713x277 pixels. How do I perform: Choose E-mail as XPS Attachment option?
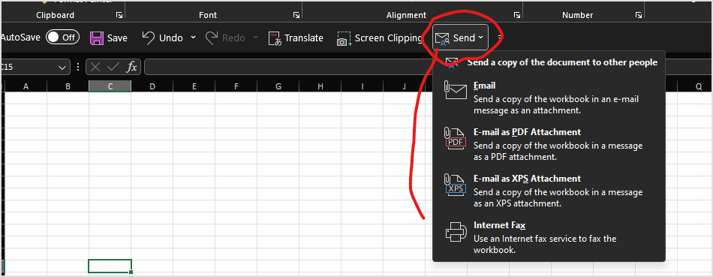click(549, 191)
